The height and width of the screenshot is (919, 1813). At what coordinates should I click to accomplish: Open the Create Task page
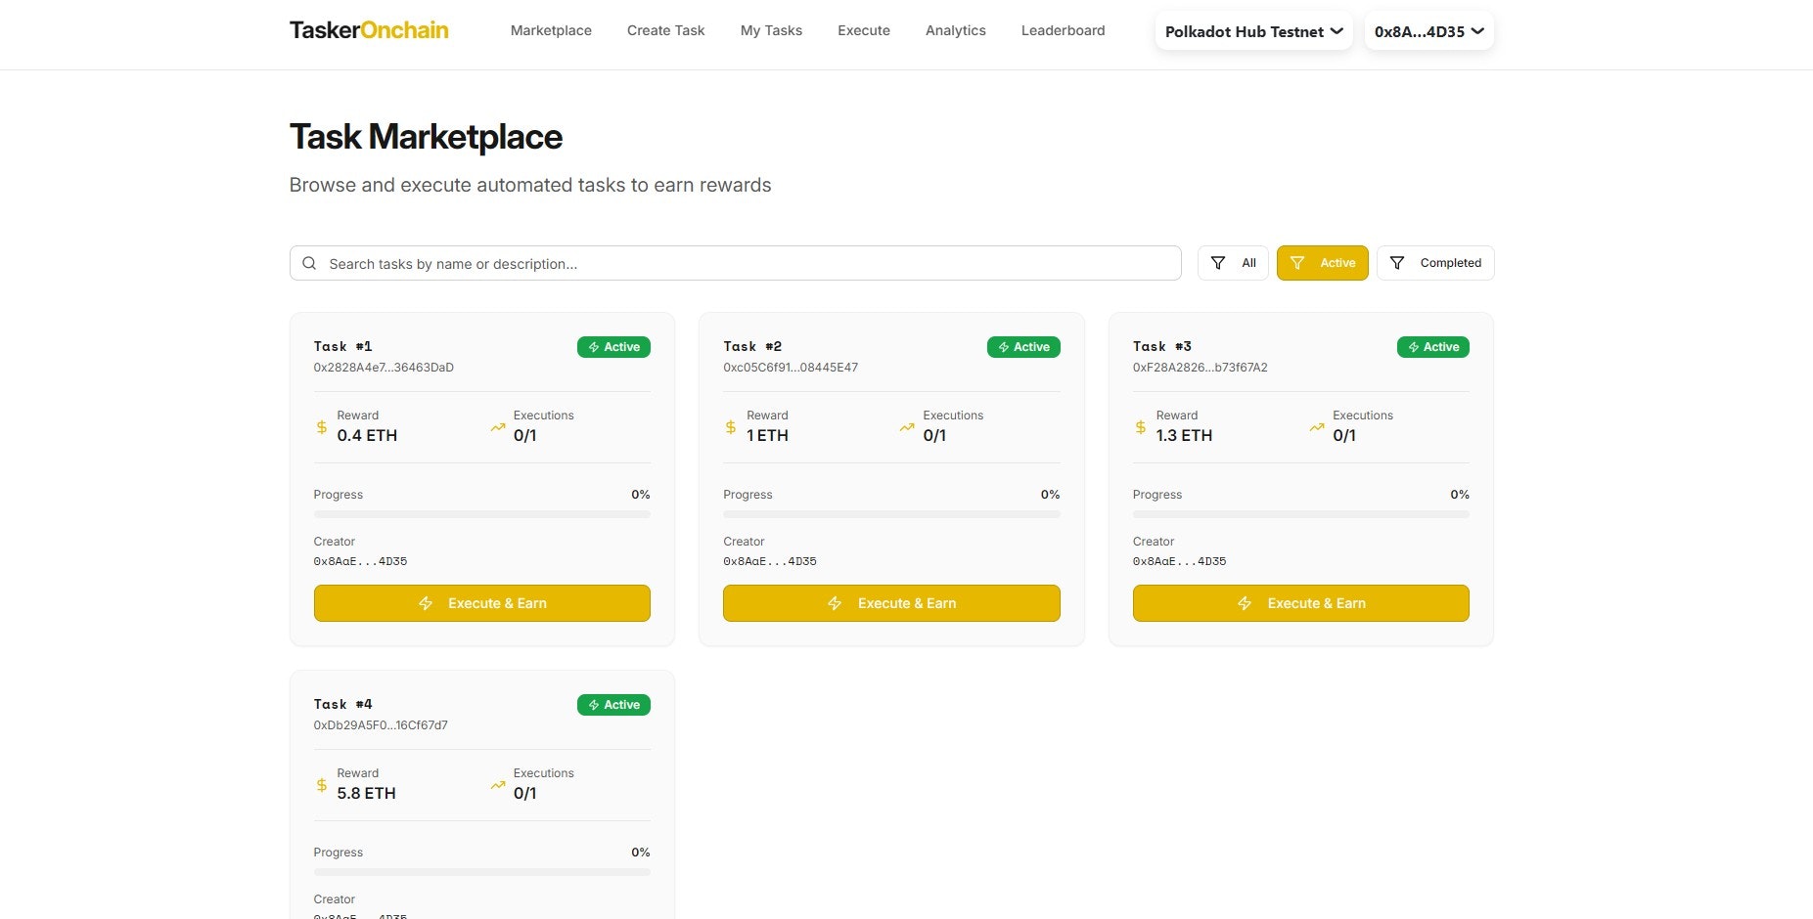click(665, 30)
